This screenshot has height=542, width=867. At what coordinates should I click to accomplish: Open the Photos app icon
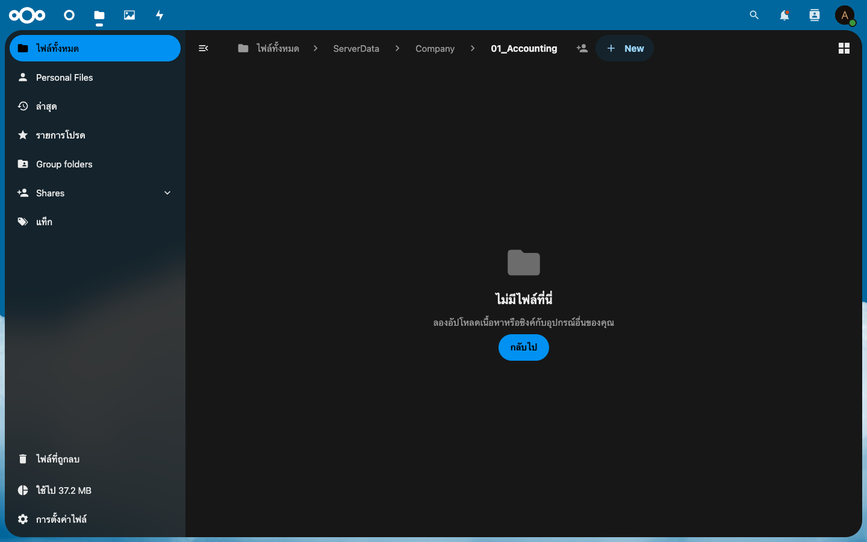tap(129, 15)
